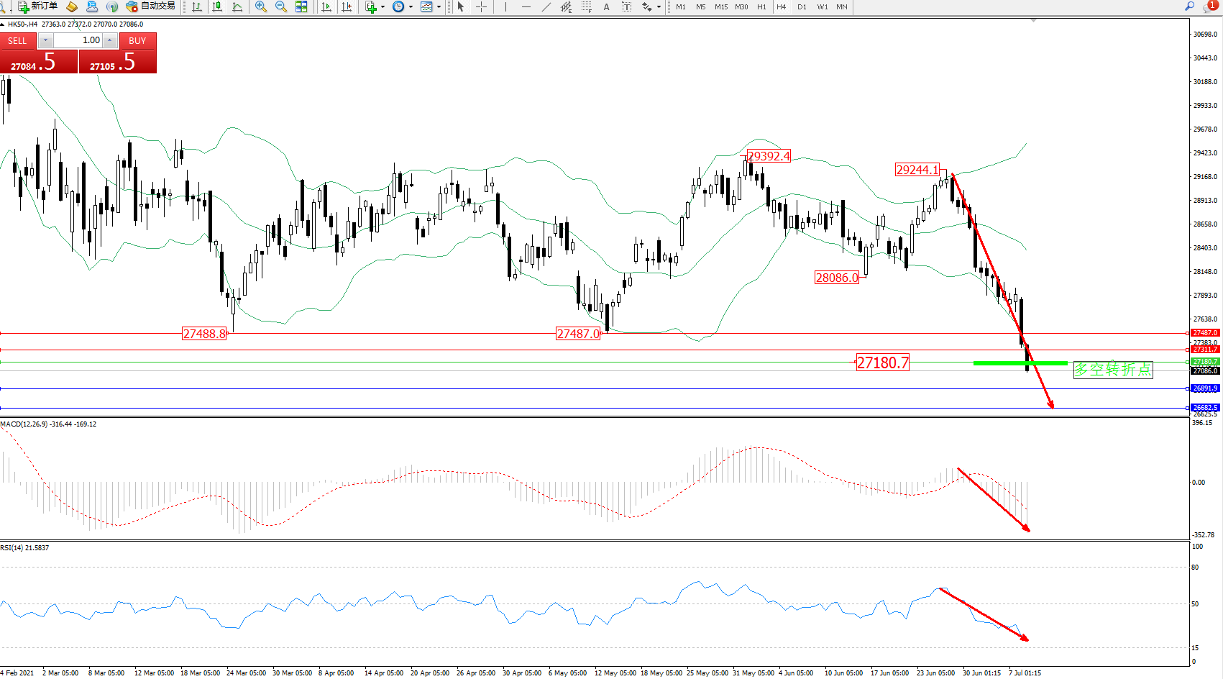The width and height of the screenshot is (1223, 679).
Task: Open the indicators list dropdown arrow
Action: tap(383, 6)
